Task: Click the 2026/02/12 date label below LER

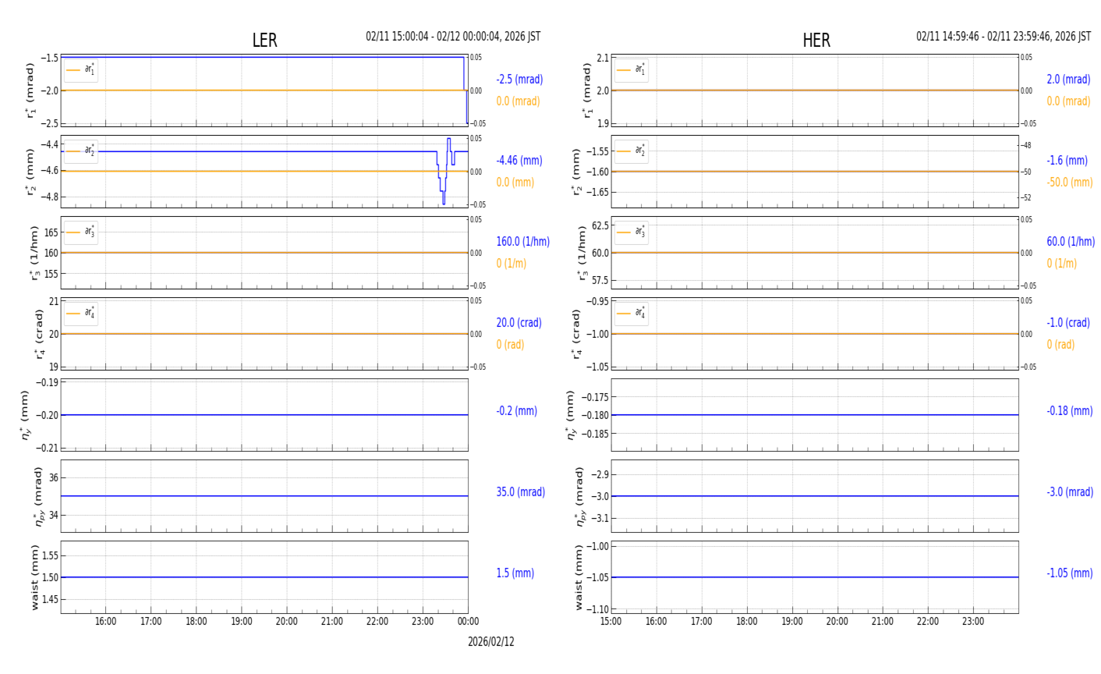Action: click(x=491, y=642)
